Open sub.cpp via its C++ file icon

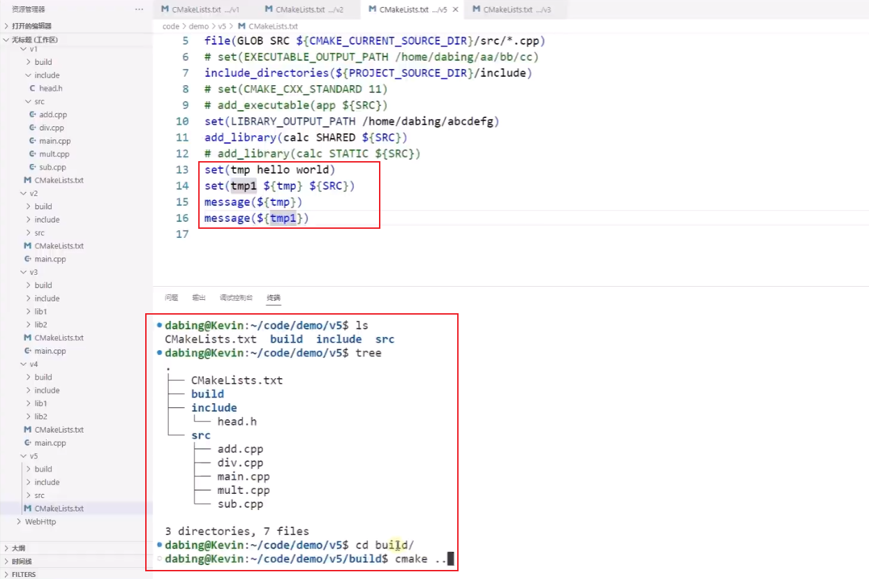click(33, 167)
